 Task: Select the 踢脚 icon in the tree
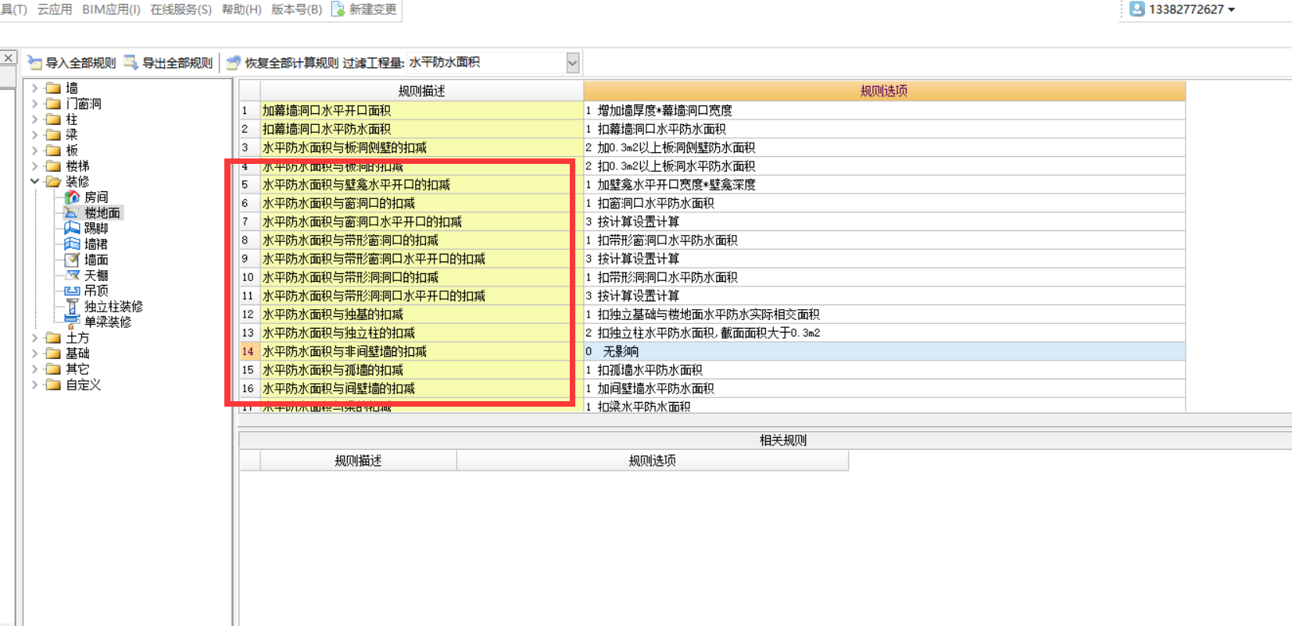72,228
